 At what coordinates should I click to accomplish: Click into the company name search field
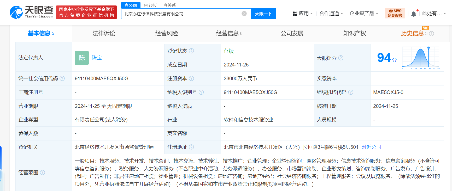point(180,14)
